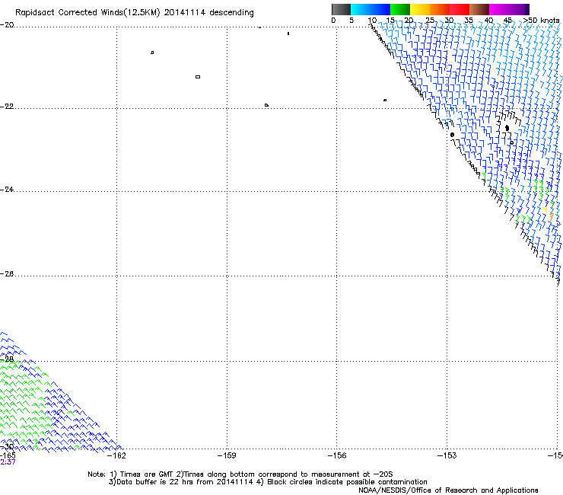This screenshot has width=563, height=495.
Task: Click the blue 10-15 knots legend color
Action: tap(380, 9)
